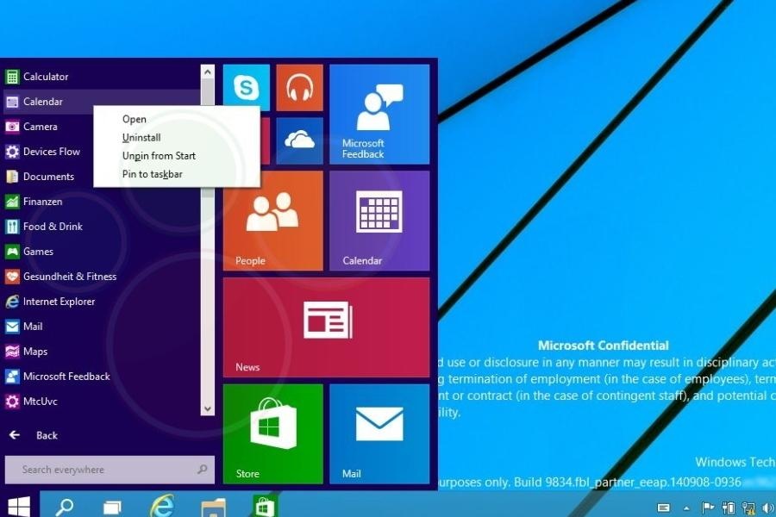The width and height of the screenshot is (776, 517).
Task: Choose Pin to taskbar from context menu
Action: [152, 174]
